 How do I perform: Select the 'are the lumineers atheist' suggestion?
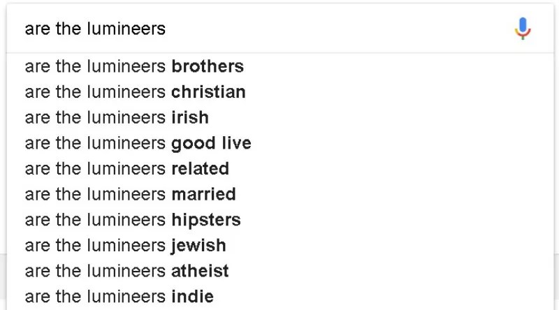126,270
